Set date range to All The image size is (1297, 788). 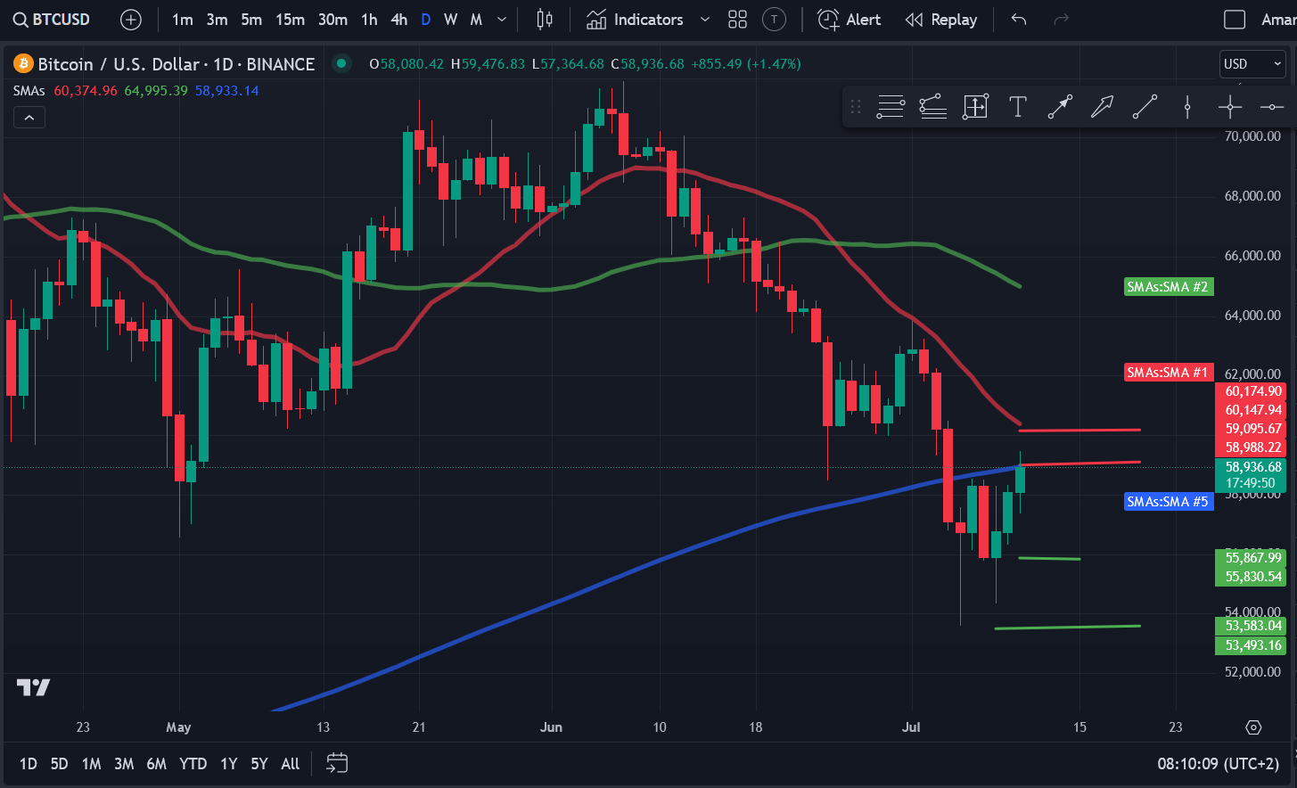point(290,764)
